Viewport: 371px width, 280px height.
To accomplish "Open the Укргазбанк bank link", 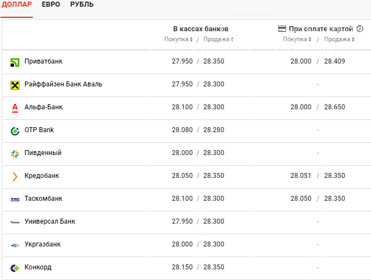I will point(42,244).
